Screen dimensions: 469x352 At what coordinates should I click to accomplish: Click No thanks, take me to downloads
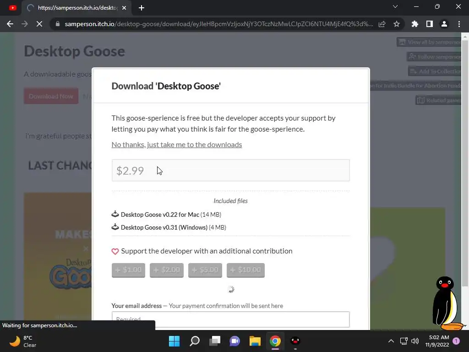tap(177, 144)
